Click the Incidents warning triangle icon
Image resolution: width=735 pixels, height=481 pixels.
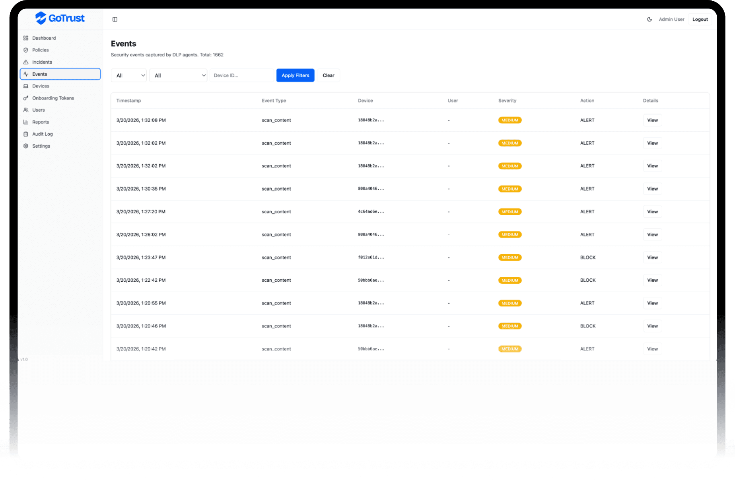tap(26, 62)
